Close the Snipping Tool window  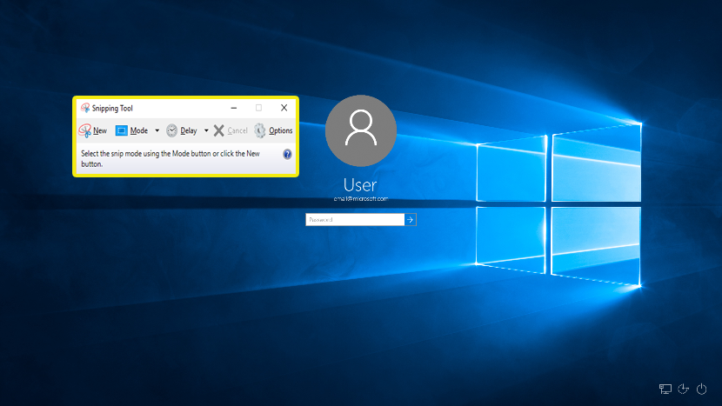click(x=284, y=108)
